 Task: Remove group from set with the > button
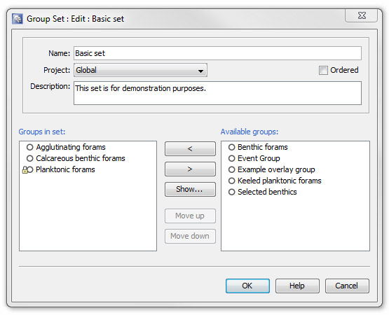190,169
